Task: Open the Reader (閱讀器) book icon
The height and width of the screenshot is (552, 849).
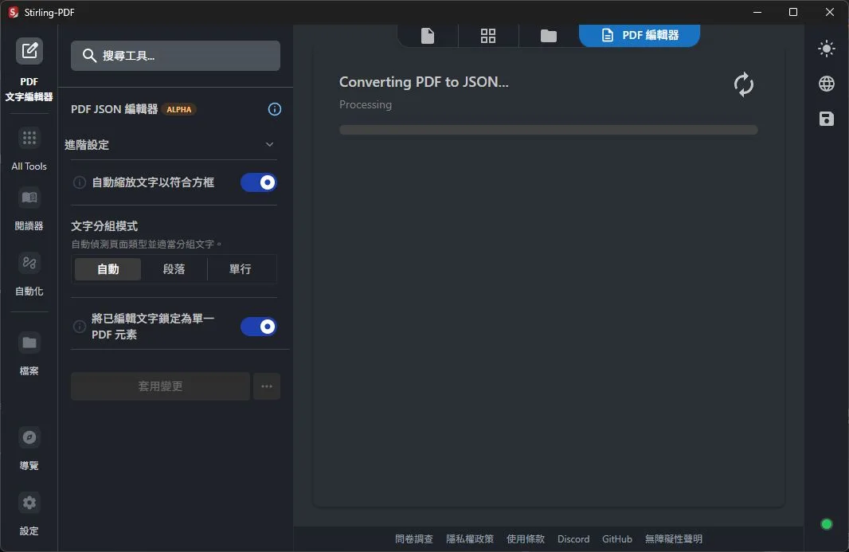Action: (x=29, y=198)
